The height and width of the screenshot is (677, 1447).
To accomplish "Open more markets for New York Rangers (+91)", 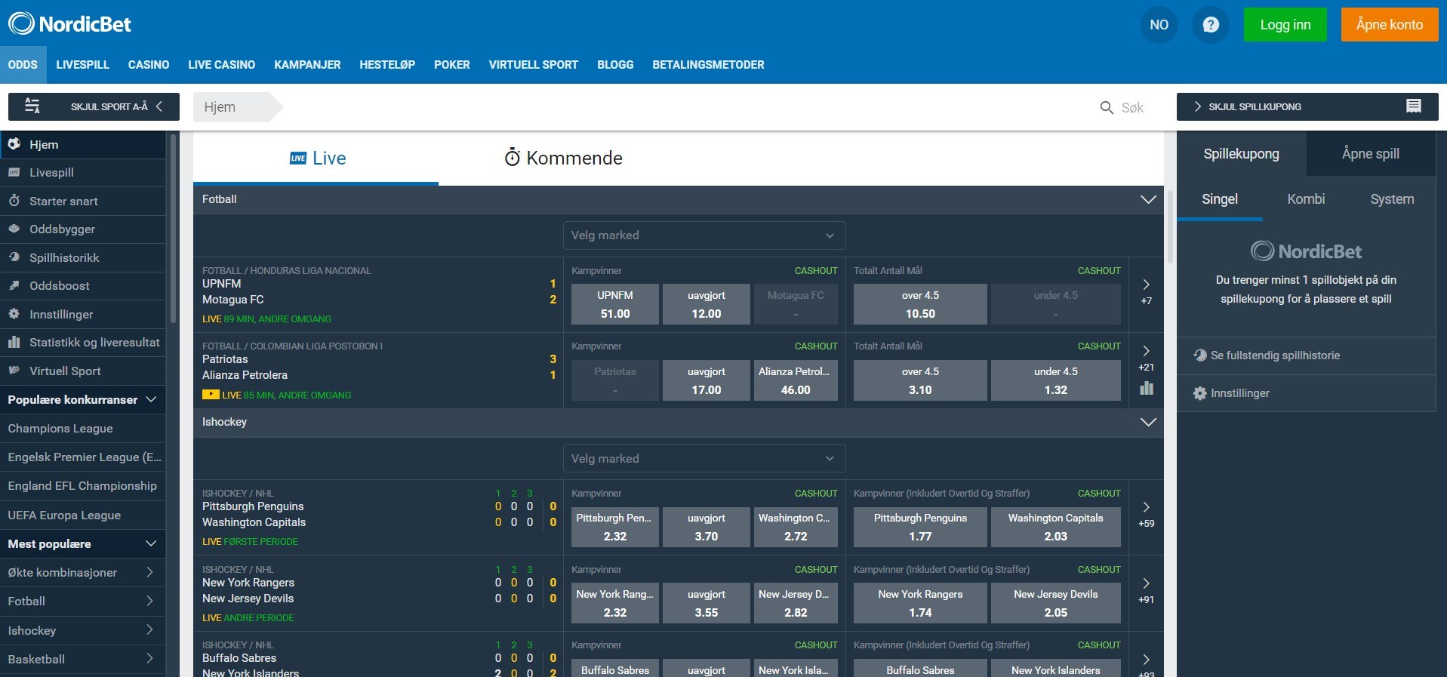I will (x=1147, y=590).
